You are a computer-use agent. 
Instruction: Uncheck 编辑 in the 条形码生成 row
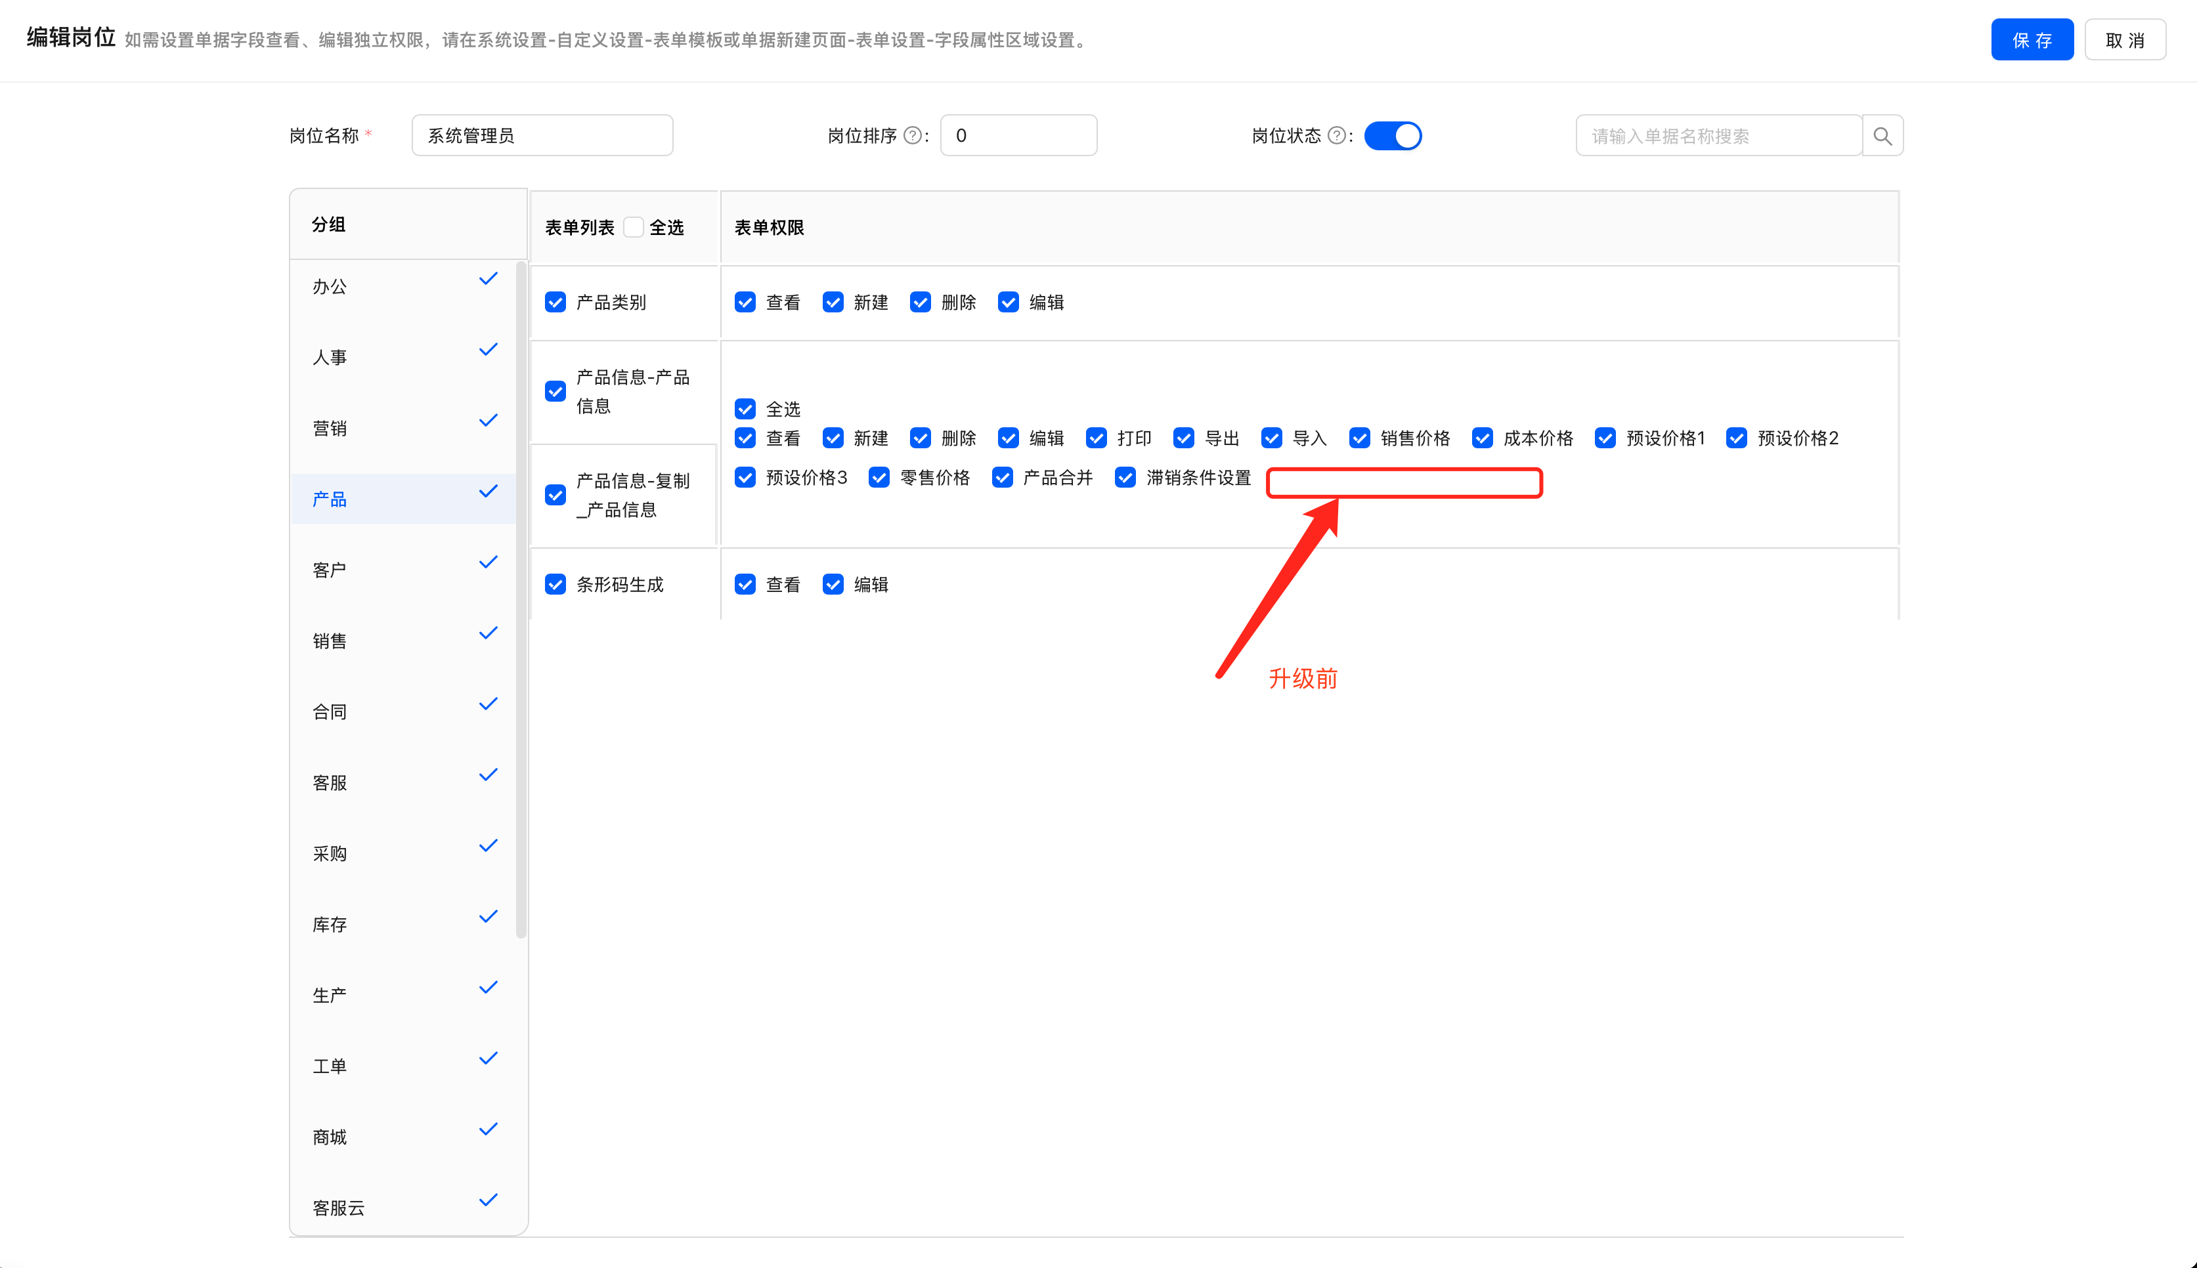[x=833, y=584]
